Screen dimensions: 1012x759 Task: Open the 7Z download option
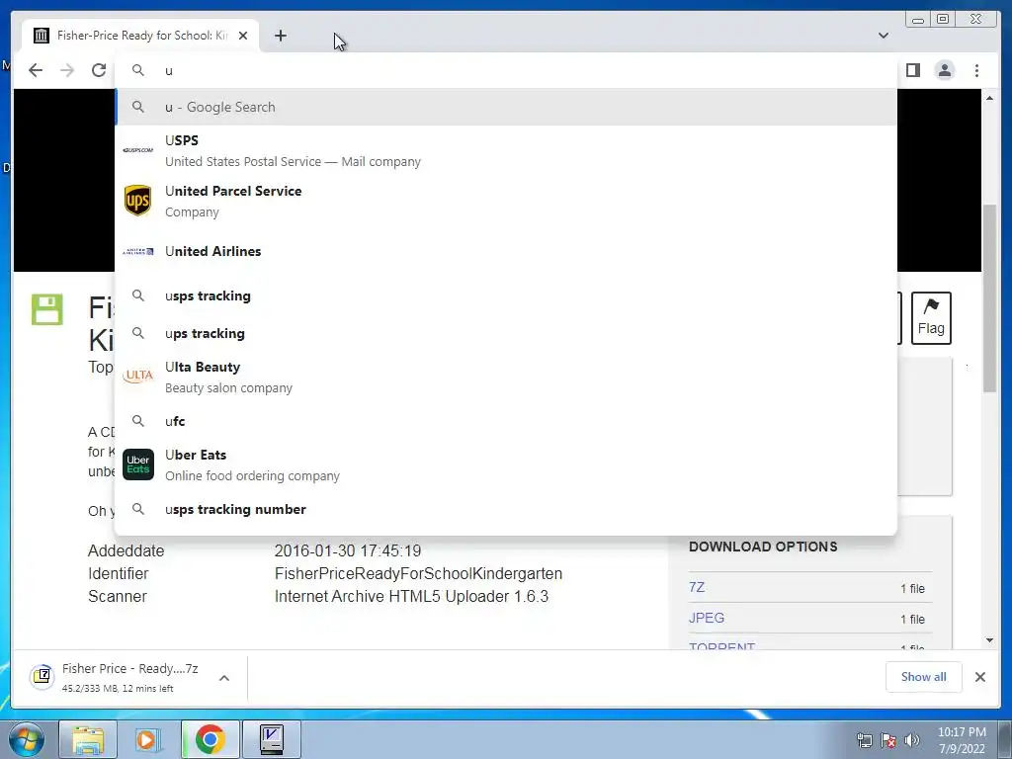(697, 587)
